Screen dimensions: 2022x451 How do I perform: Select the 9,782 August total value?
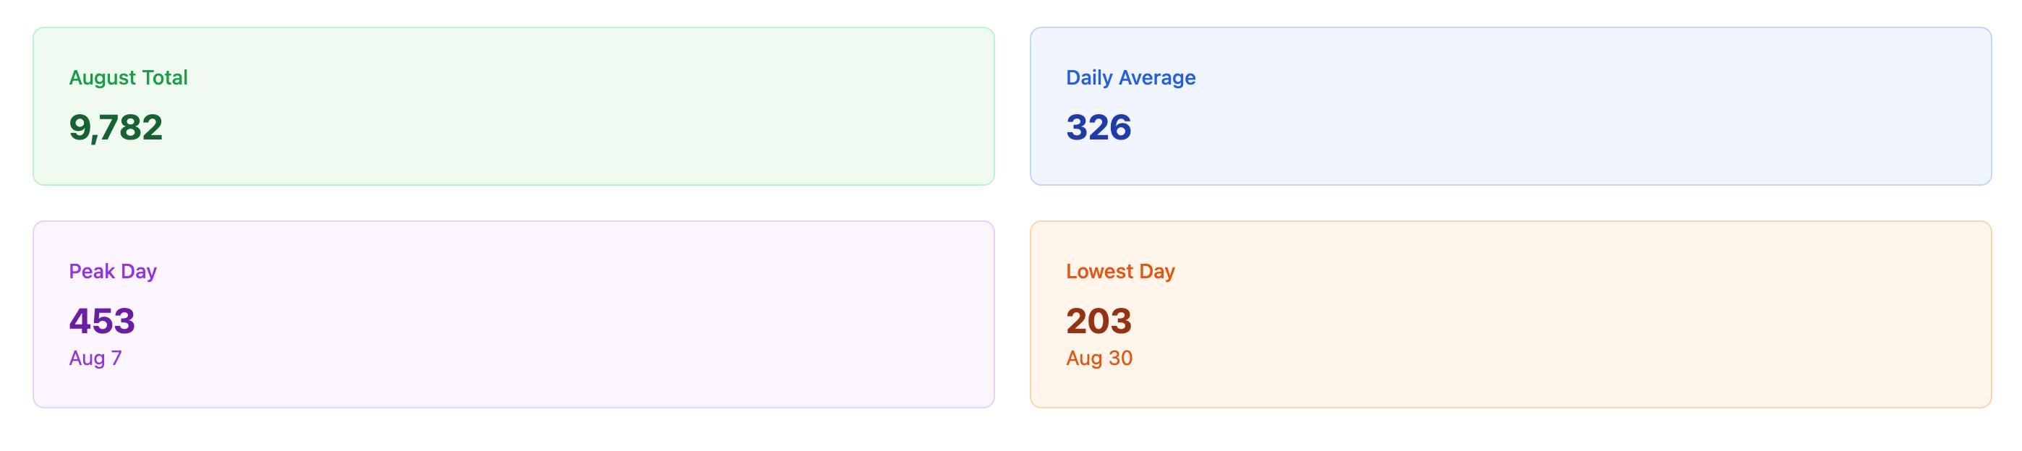click(x=116, y=128)
